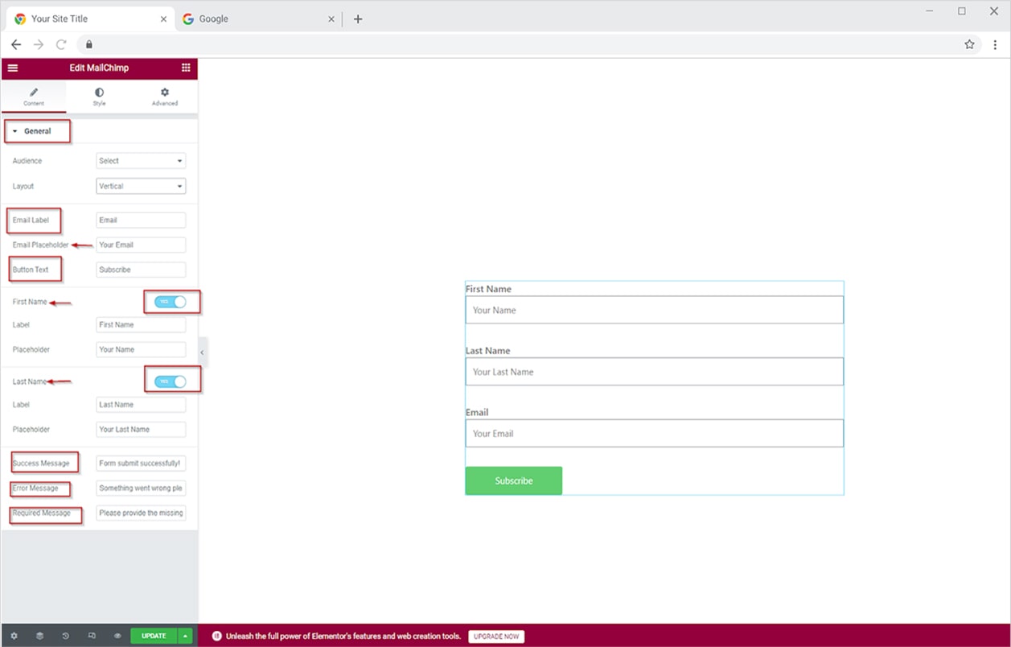The width and height of the screenshot is (1011, 647).
Task: Toggle the First Name field switch
Action: (171, 302)
